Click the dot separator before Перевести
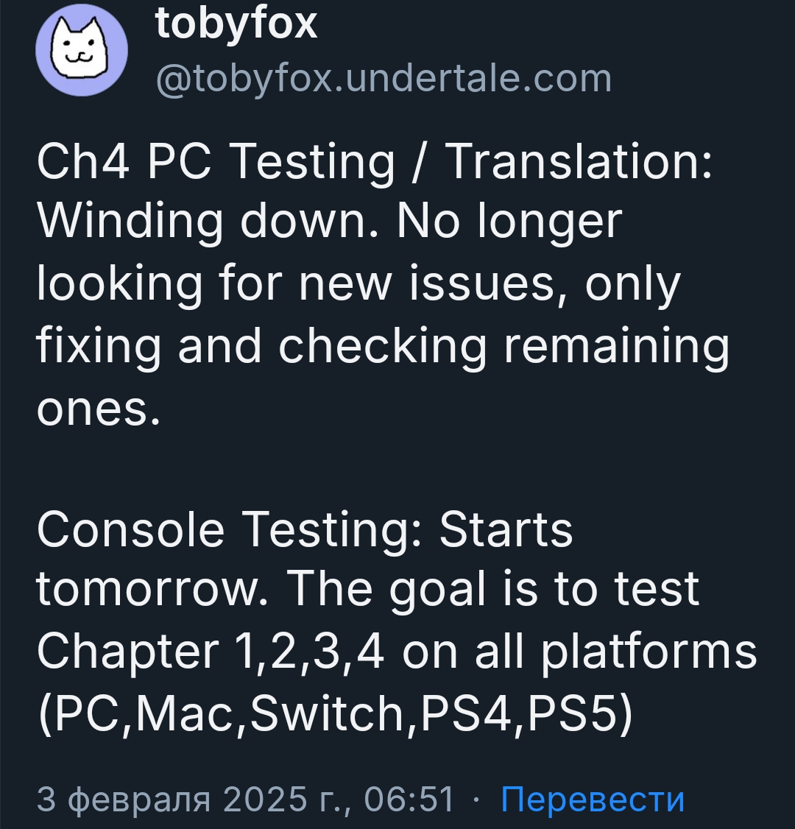The image size is (795, 829). 477,800
